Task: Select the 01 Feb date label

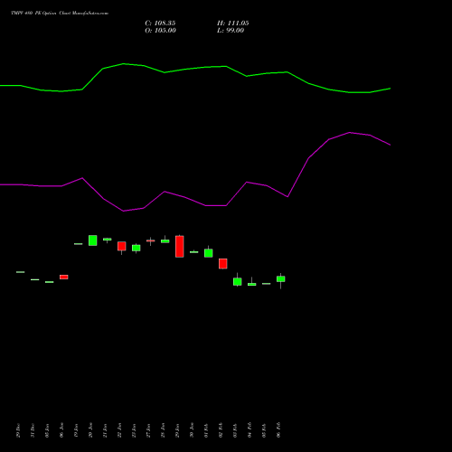Action: (x=206, y=430)
